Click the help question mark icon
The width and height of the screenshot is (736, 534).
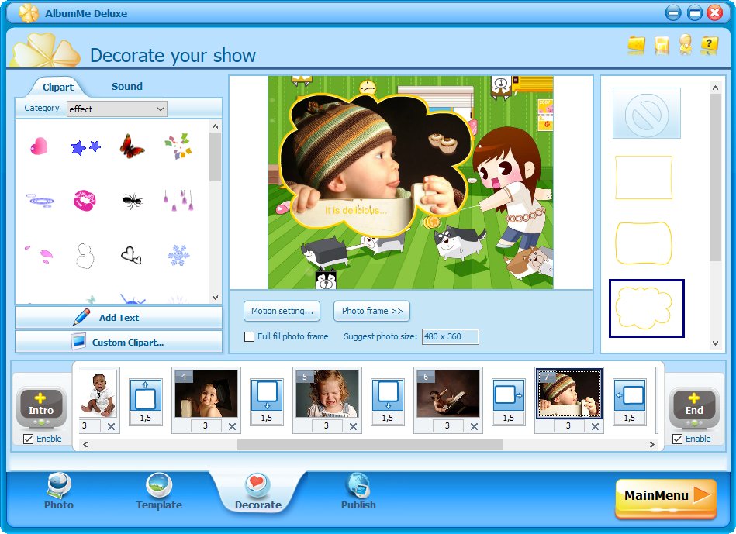tap(709, 45)
